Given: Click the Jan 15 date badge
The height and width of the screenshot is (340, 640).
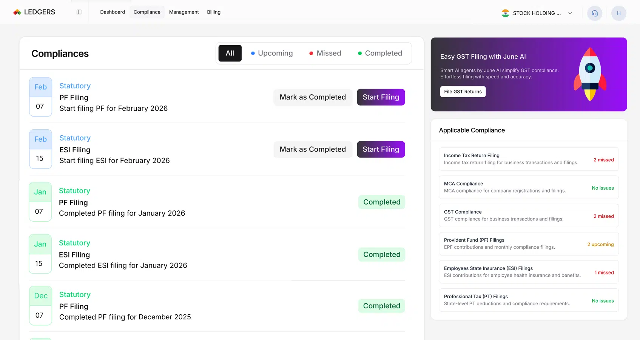Looking at the screenshot, I should coord(40,254).
